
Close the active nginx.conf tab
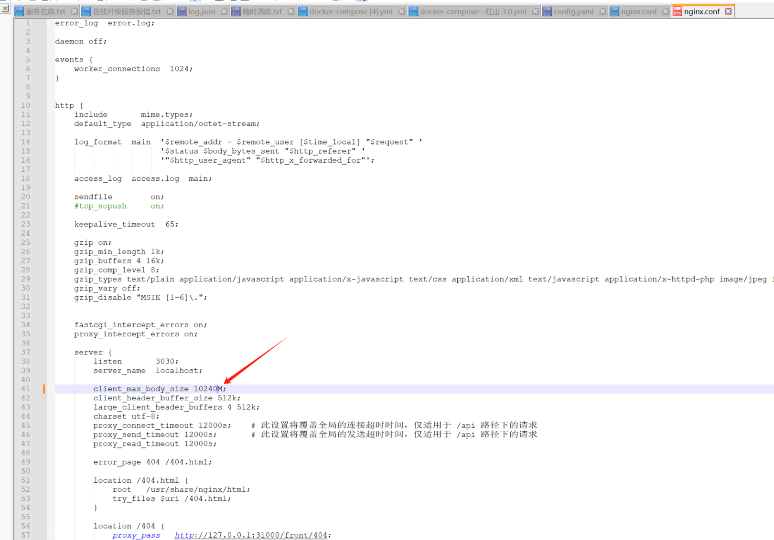point(728,11)
